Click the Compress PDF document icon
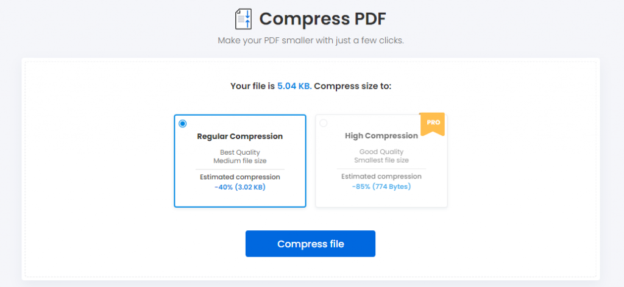The width and height of the screenshot is (624, 287). (244, 19)
